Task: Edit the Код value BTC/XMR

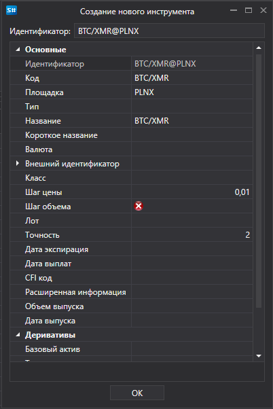Action: (x=192, y=77)
